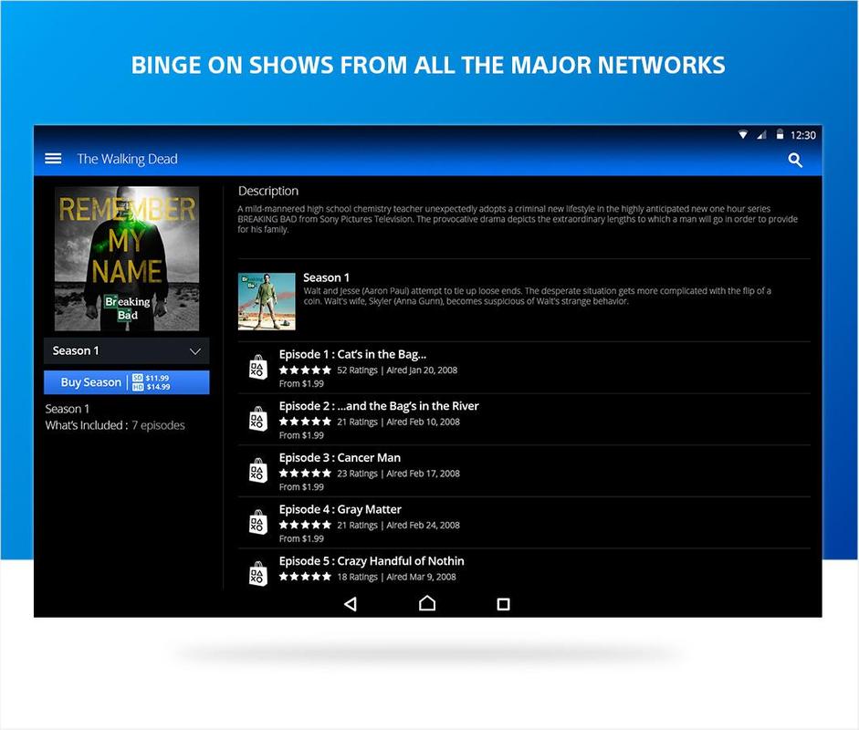Image resolution: width=859 pixels, height=730 pixels.
Task: Tap the Wi-Fi status bar icon
Action: point(743,135)
